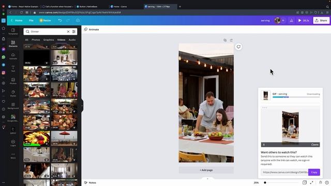Image resolution: width=331 pixels, height=186 pixels.
Task: Expand the page list chevron below canvas
Action: pyautogui.click(x=207, y=179)
